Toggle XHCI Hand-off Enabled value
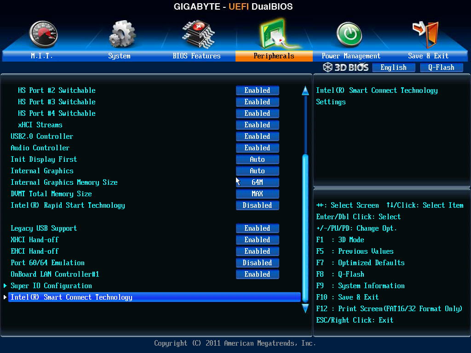Viewport: 471px width, 353px height. click(258, 239)
